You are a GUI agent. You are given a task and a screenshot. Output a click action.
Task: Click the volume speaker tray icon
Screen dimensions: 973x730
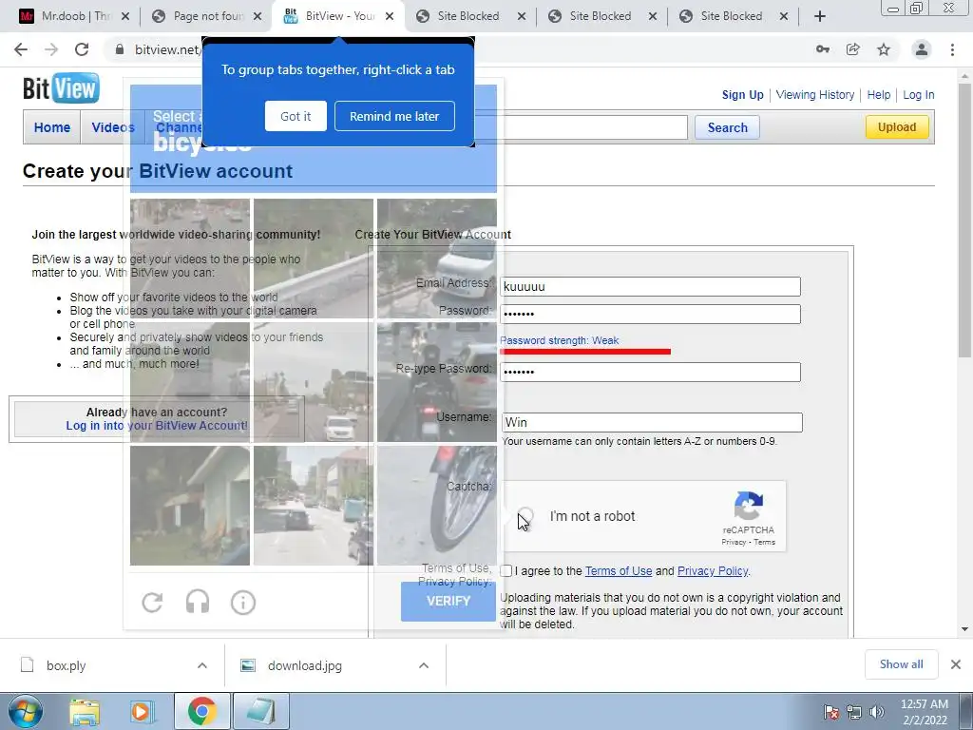pos(877,712)
